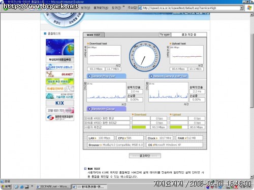Open the 즐겨찾기(A) favorites menu
Viewport: 254px width, 190px height.
[x=101, y=8]
